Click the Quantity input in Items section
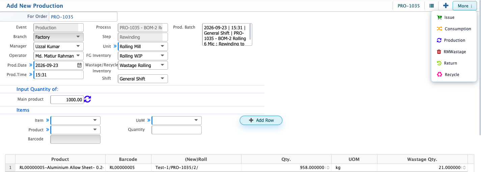This screenshot has width=481, height=172. point(177,130)
